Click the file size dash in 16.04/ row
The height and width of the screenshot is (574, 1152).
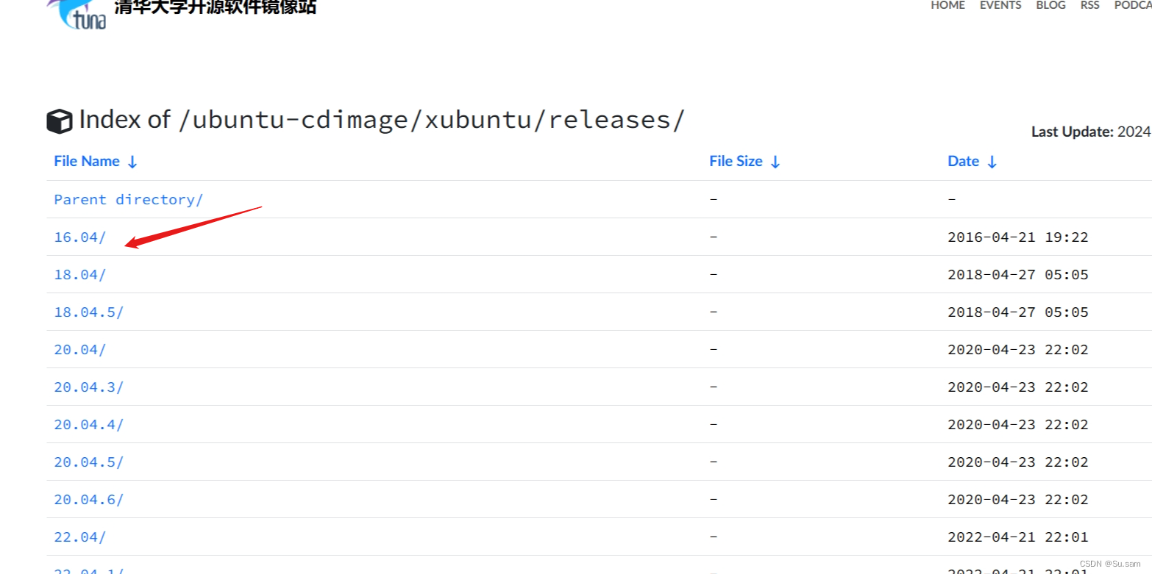[x=714, y=237]
